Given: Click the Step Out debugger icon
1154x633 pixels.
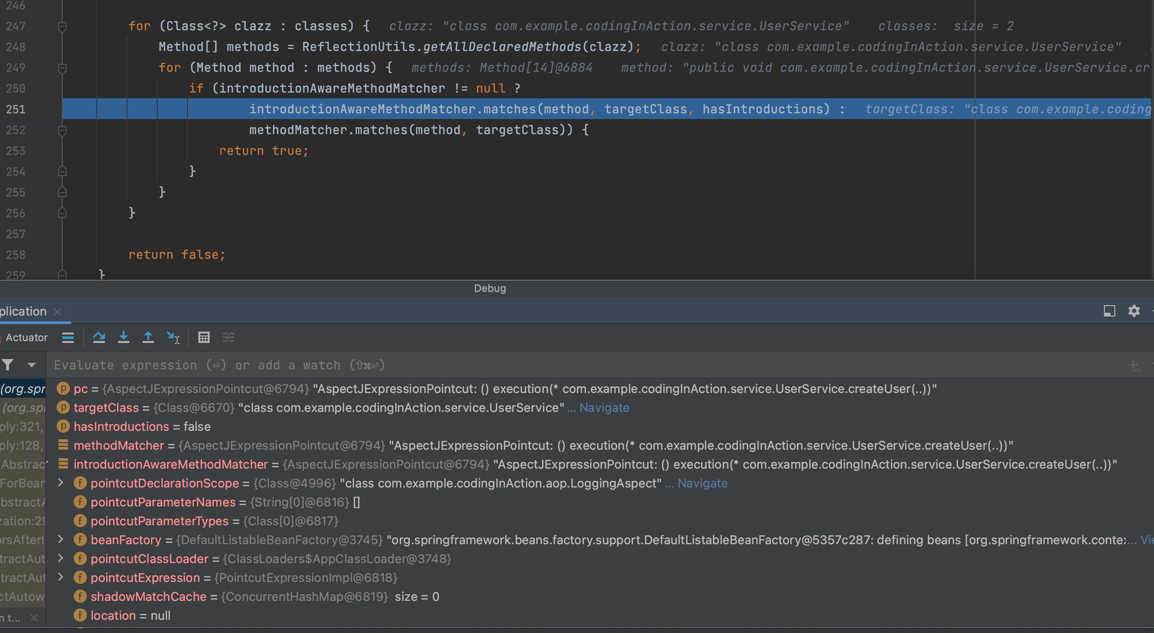Looking at the screenshot, I should (x=148, y=337).
